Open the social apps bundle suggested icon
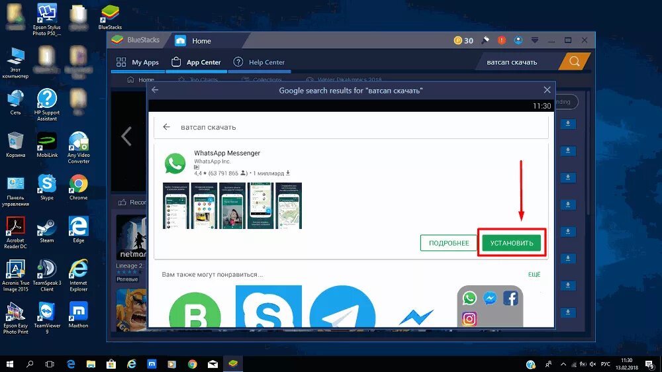 [490, 306]
